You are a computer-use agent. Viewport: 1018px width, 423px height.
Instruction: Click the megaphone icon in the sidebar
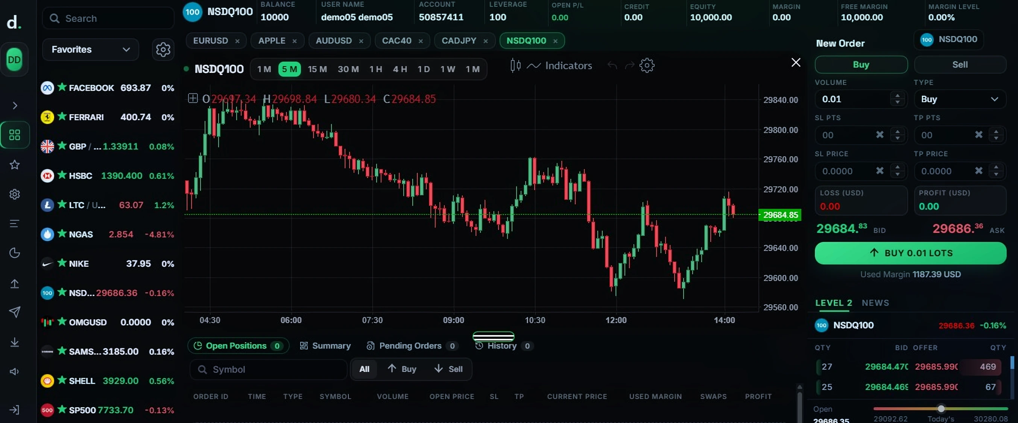(x=15, y=371)
